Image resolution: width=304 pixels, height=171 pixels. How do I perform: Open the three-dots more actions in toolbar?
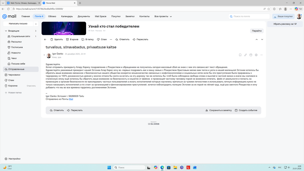click(x=111, y=40)
